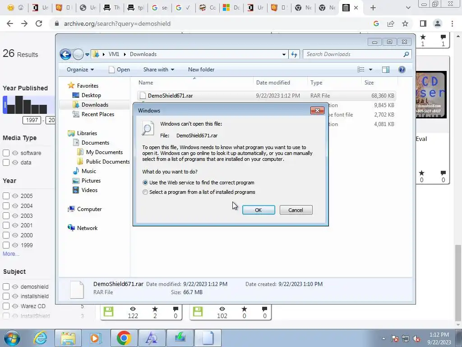Click the share page icon in Chrome
Viewport: 462px width, 347px height.
coord(391,23)
